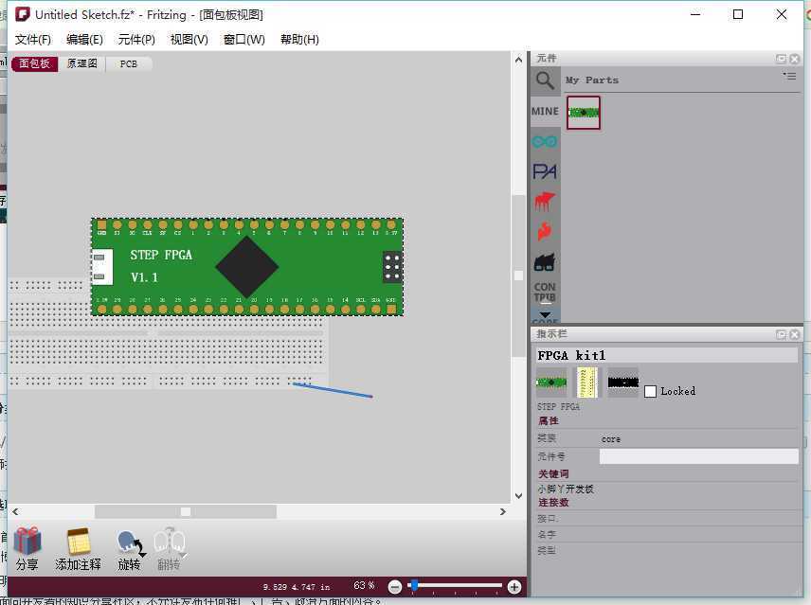Click horizontal scrollbar right arrow

click(x=503, y=511)
